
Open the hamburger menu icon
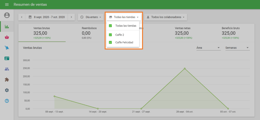[x=7, y=5]
